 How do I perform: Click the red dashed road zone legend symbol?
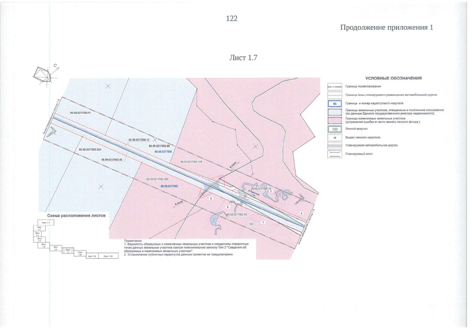click(x=334, y=95)
